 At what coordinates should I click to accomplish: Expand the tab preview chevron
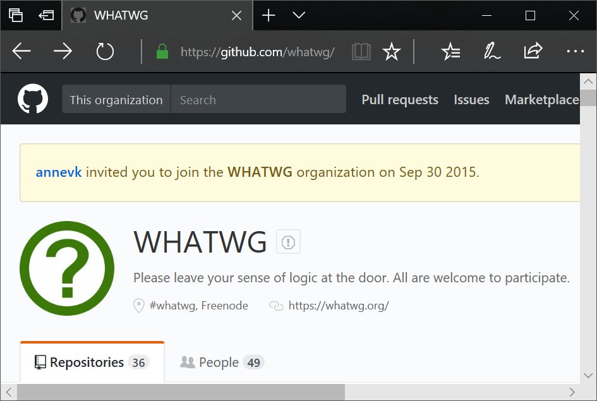[x=299, y=15]
